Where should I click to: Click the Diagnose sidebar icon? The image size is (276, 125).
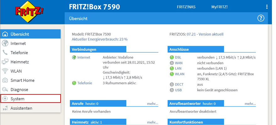pyautogui.click(x=5, y=89)
